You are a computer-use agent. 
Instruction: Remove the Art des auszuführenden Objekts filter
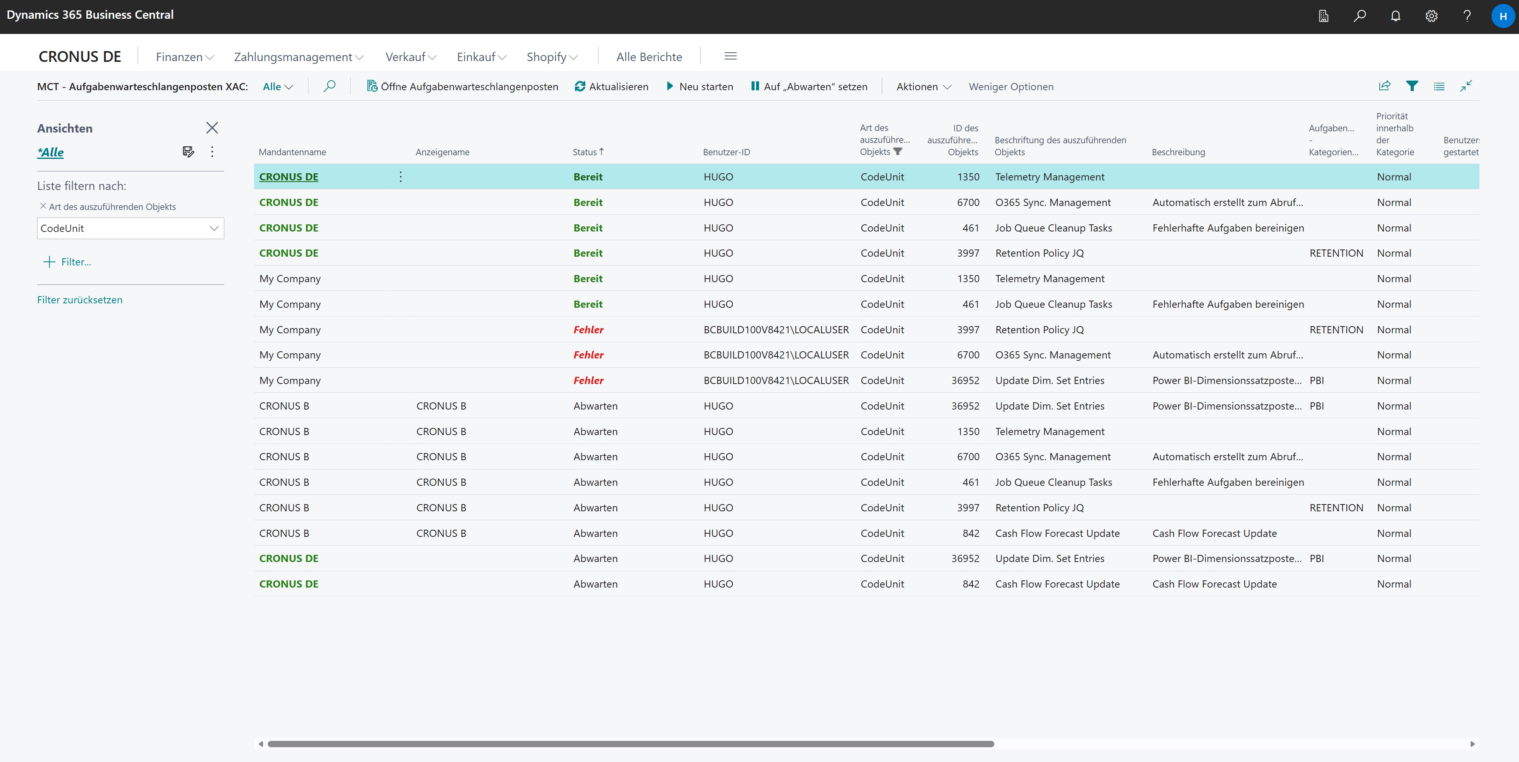pyautogui.click(x=43, y=206)
